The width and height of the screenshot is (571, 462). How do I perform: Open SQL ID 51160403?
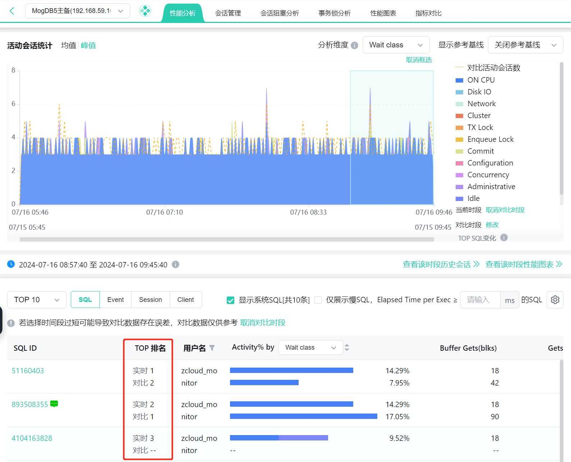click(x=28, y=371)
